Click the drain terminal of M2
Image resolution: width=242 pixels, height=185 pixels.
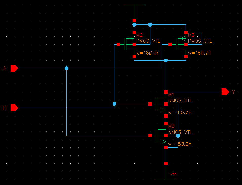pos(134,56)
